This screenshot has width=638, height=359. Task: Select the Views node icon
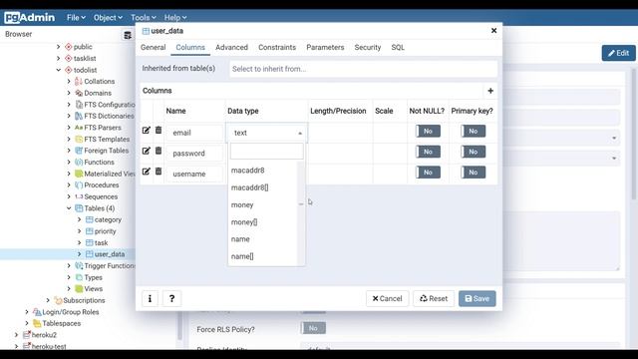(x=79, y=289)
